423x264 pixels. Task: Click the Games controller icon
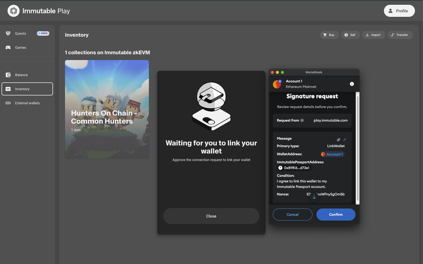pyautogui.click(x=8, y=47)
